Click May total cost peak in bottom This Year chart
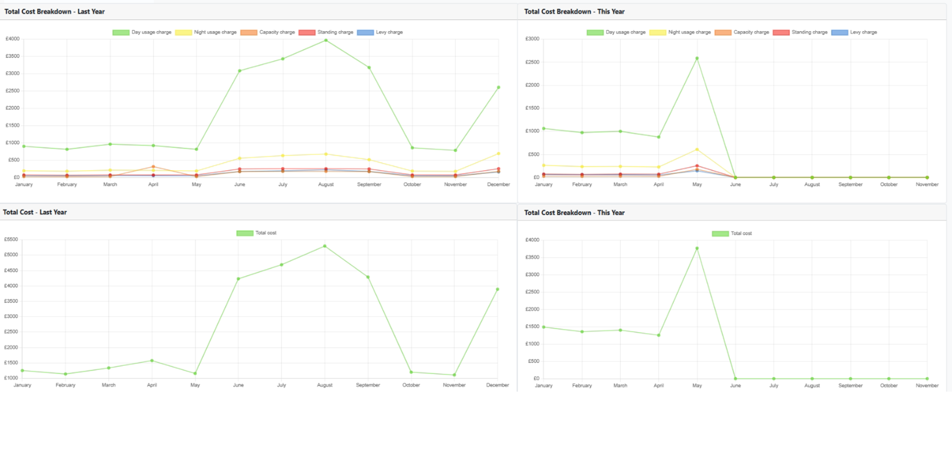 pyautogui.click(x=697, y=248)
